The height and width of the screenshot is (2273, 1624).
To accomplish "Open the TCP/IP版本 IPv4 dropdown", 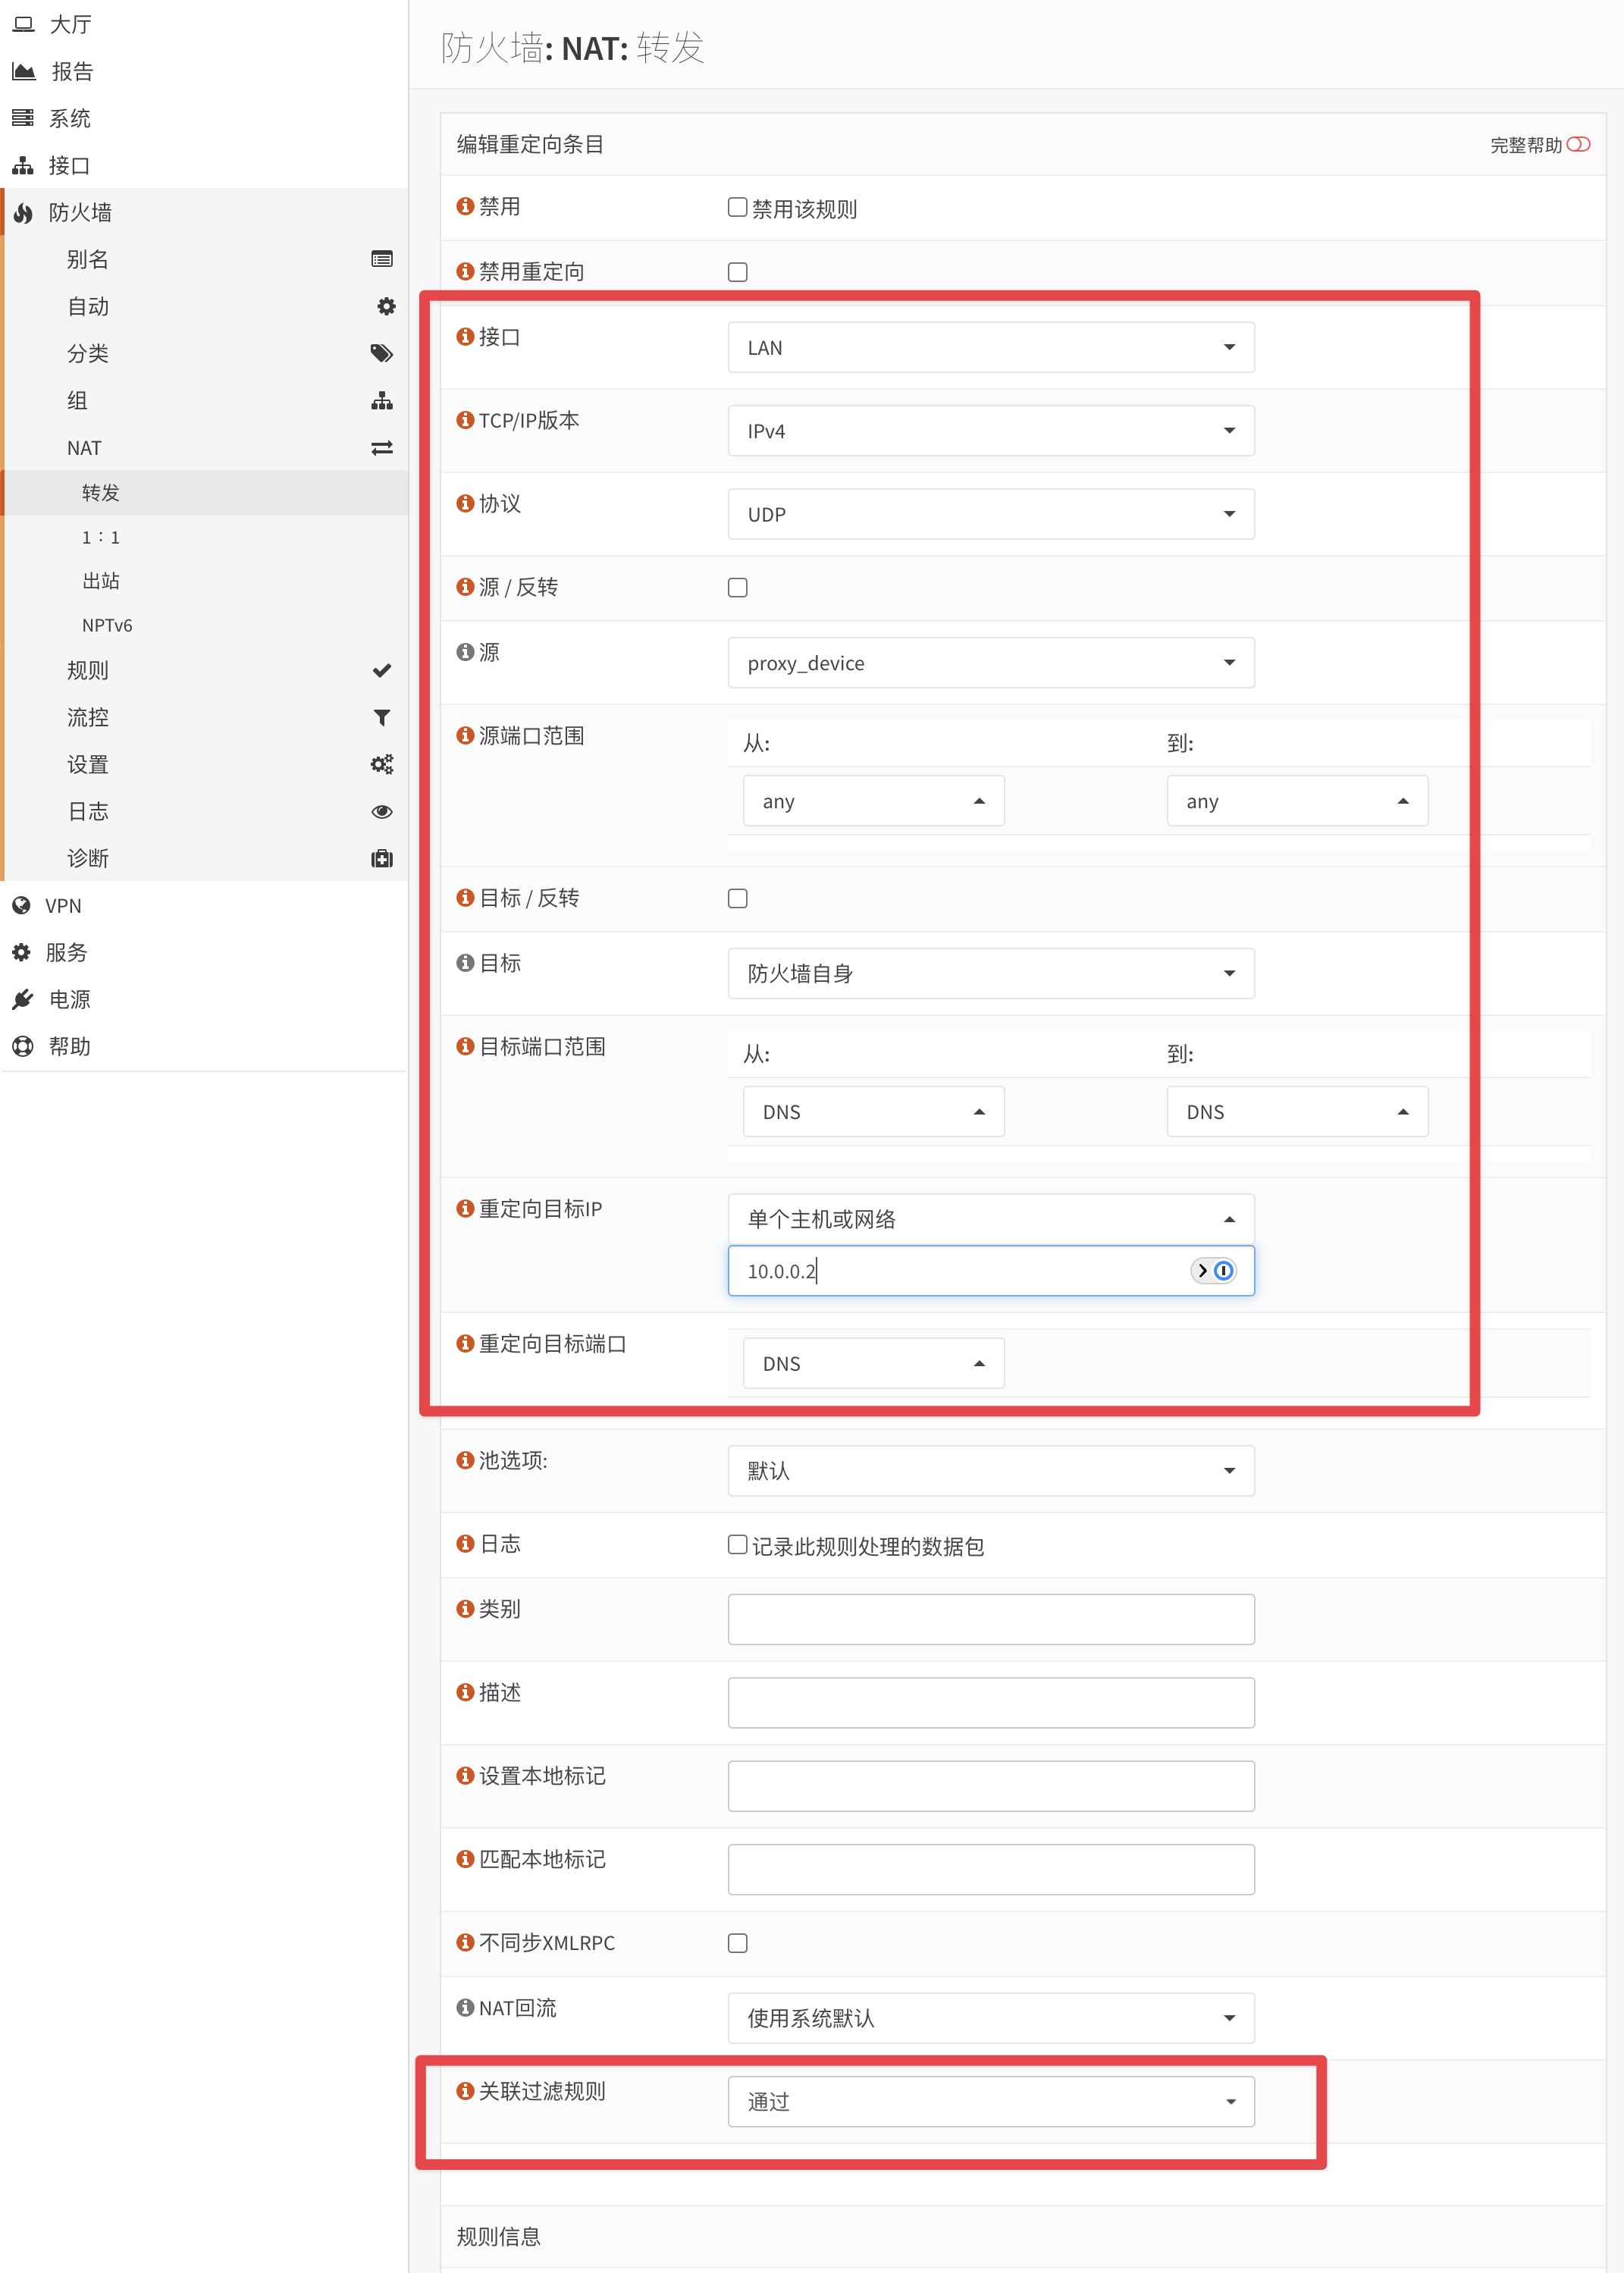I will (x=991, y=430).
